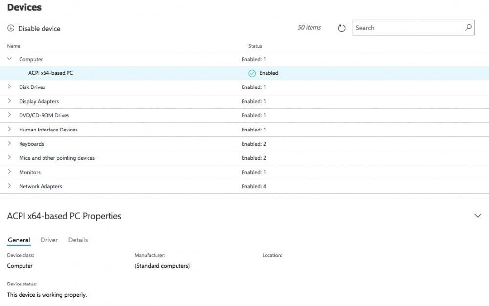The width and height of the screenshot is (489, 306).
Task: Switch to the General tab
Action: click(19, 240)
